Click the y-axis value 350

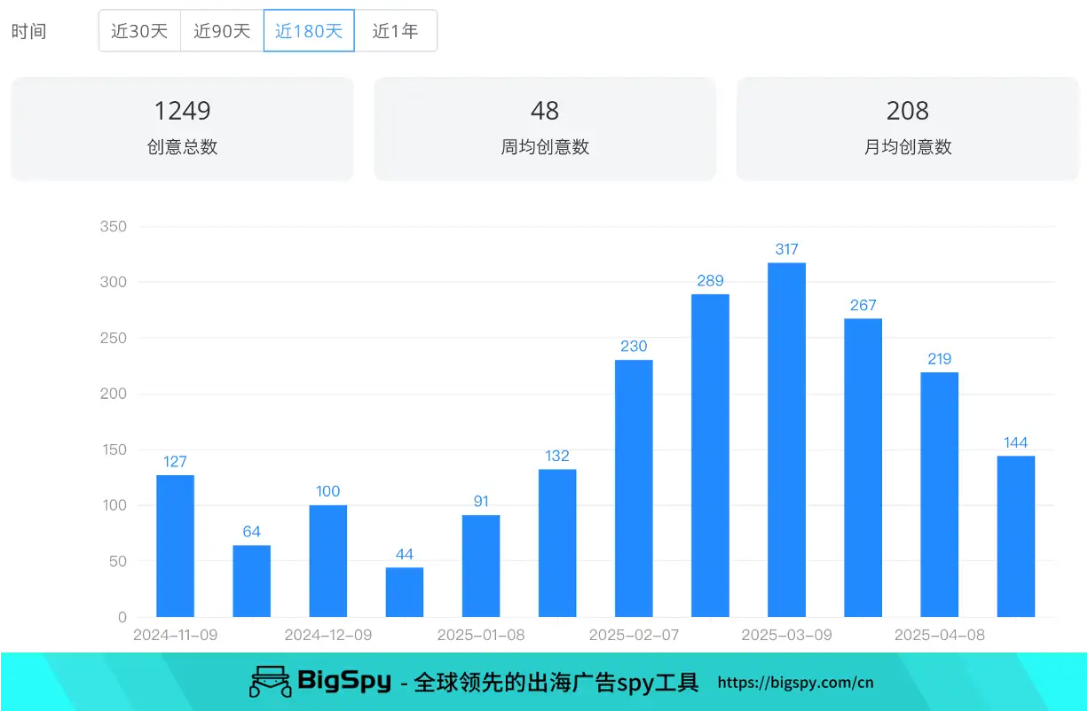coord(114,227)
